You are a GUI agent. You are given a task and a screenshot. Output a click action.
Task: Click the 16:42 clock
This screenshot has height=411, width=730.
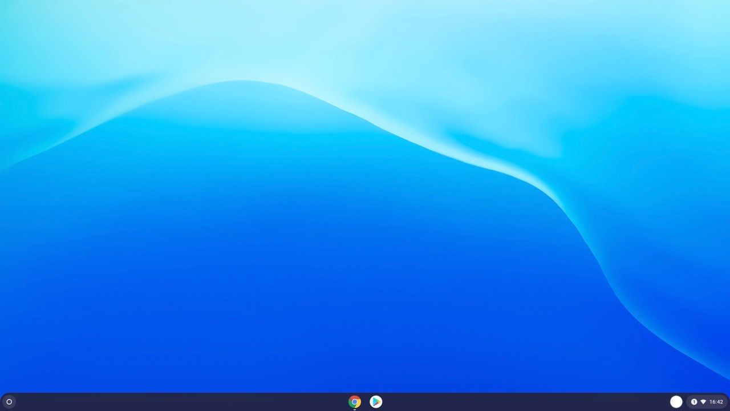(x=716, y=402)
